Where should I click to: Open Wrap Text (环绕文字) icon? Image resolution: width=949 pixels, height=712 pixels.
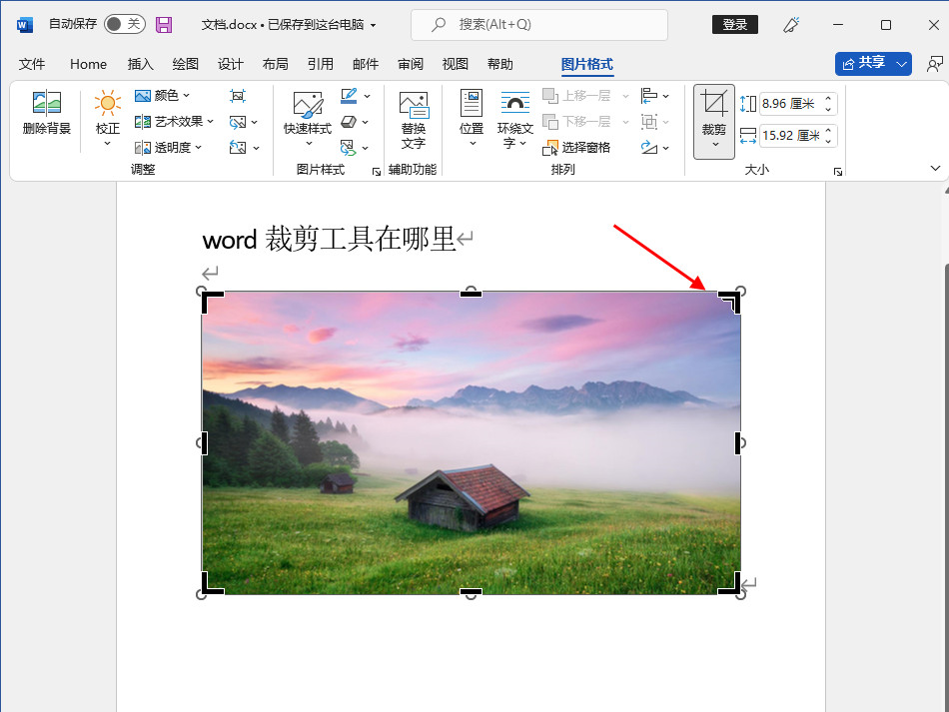[x=515, y=103]
